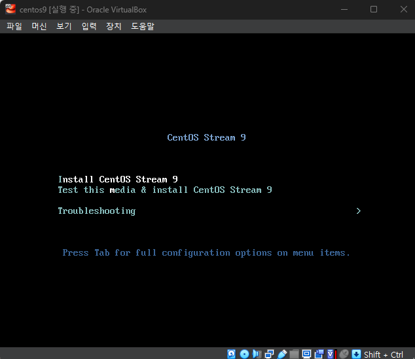Click the VirtualBox title bar app icon
This screenshot has width=415, height=359.
[10, 9]
